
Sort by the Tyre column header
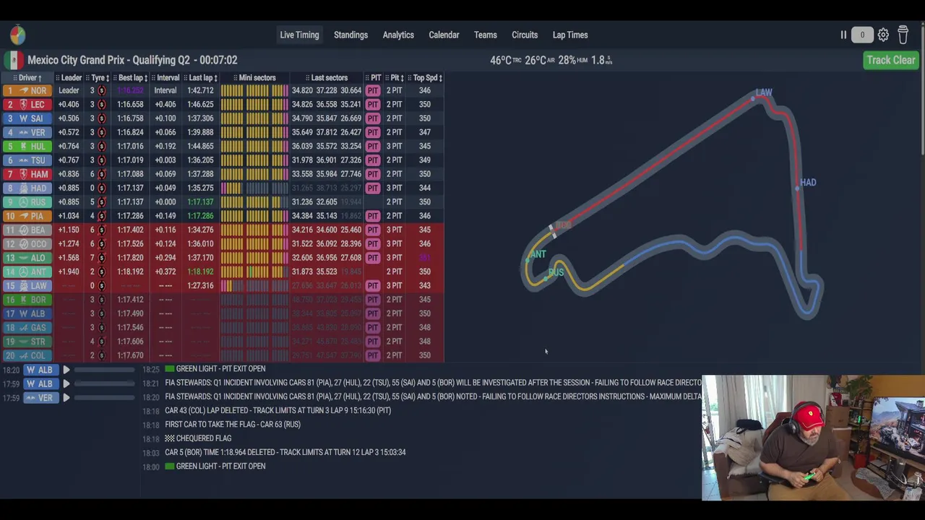98,77
